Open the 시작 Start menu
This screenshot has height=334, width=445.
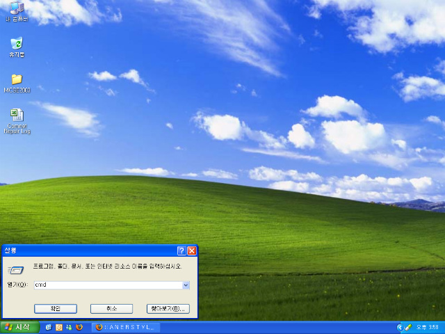click(19, 328)
